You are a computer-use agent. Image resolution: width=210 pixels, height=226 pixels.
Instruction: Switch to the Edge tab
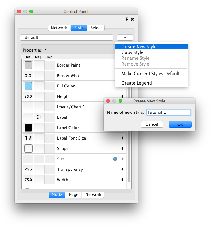(x=73, y=195)
